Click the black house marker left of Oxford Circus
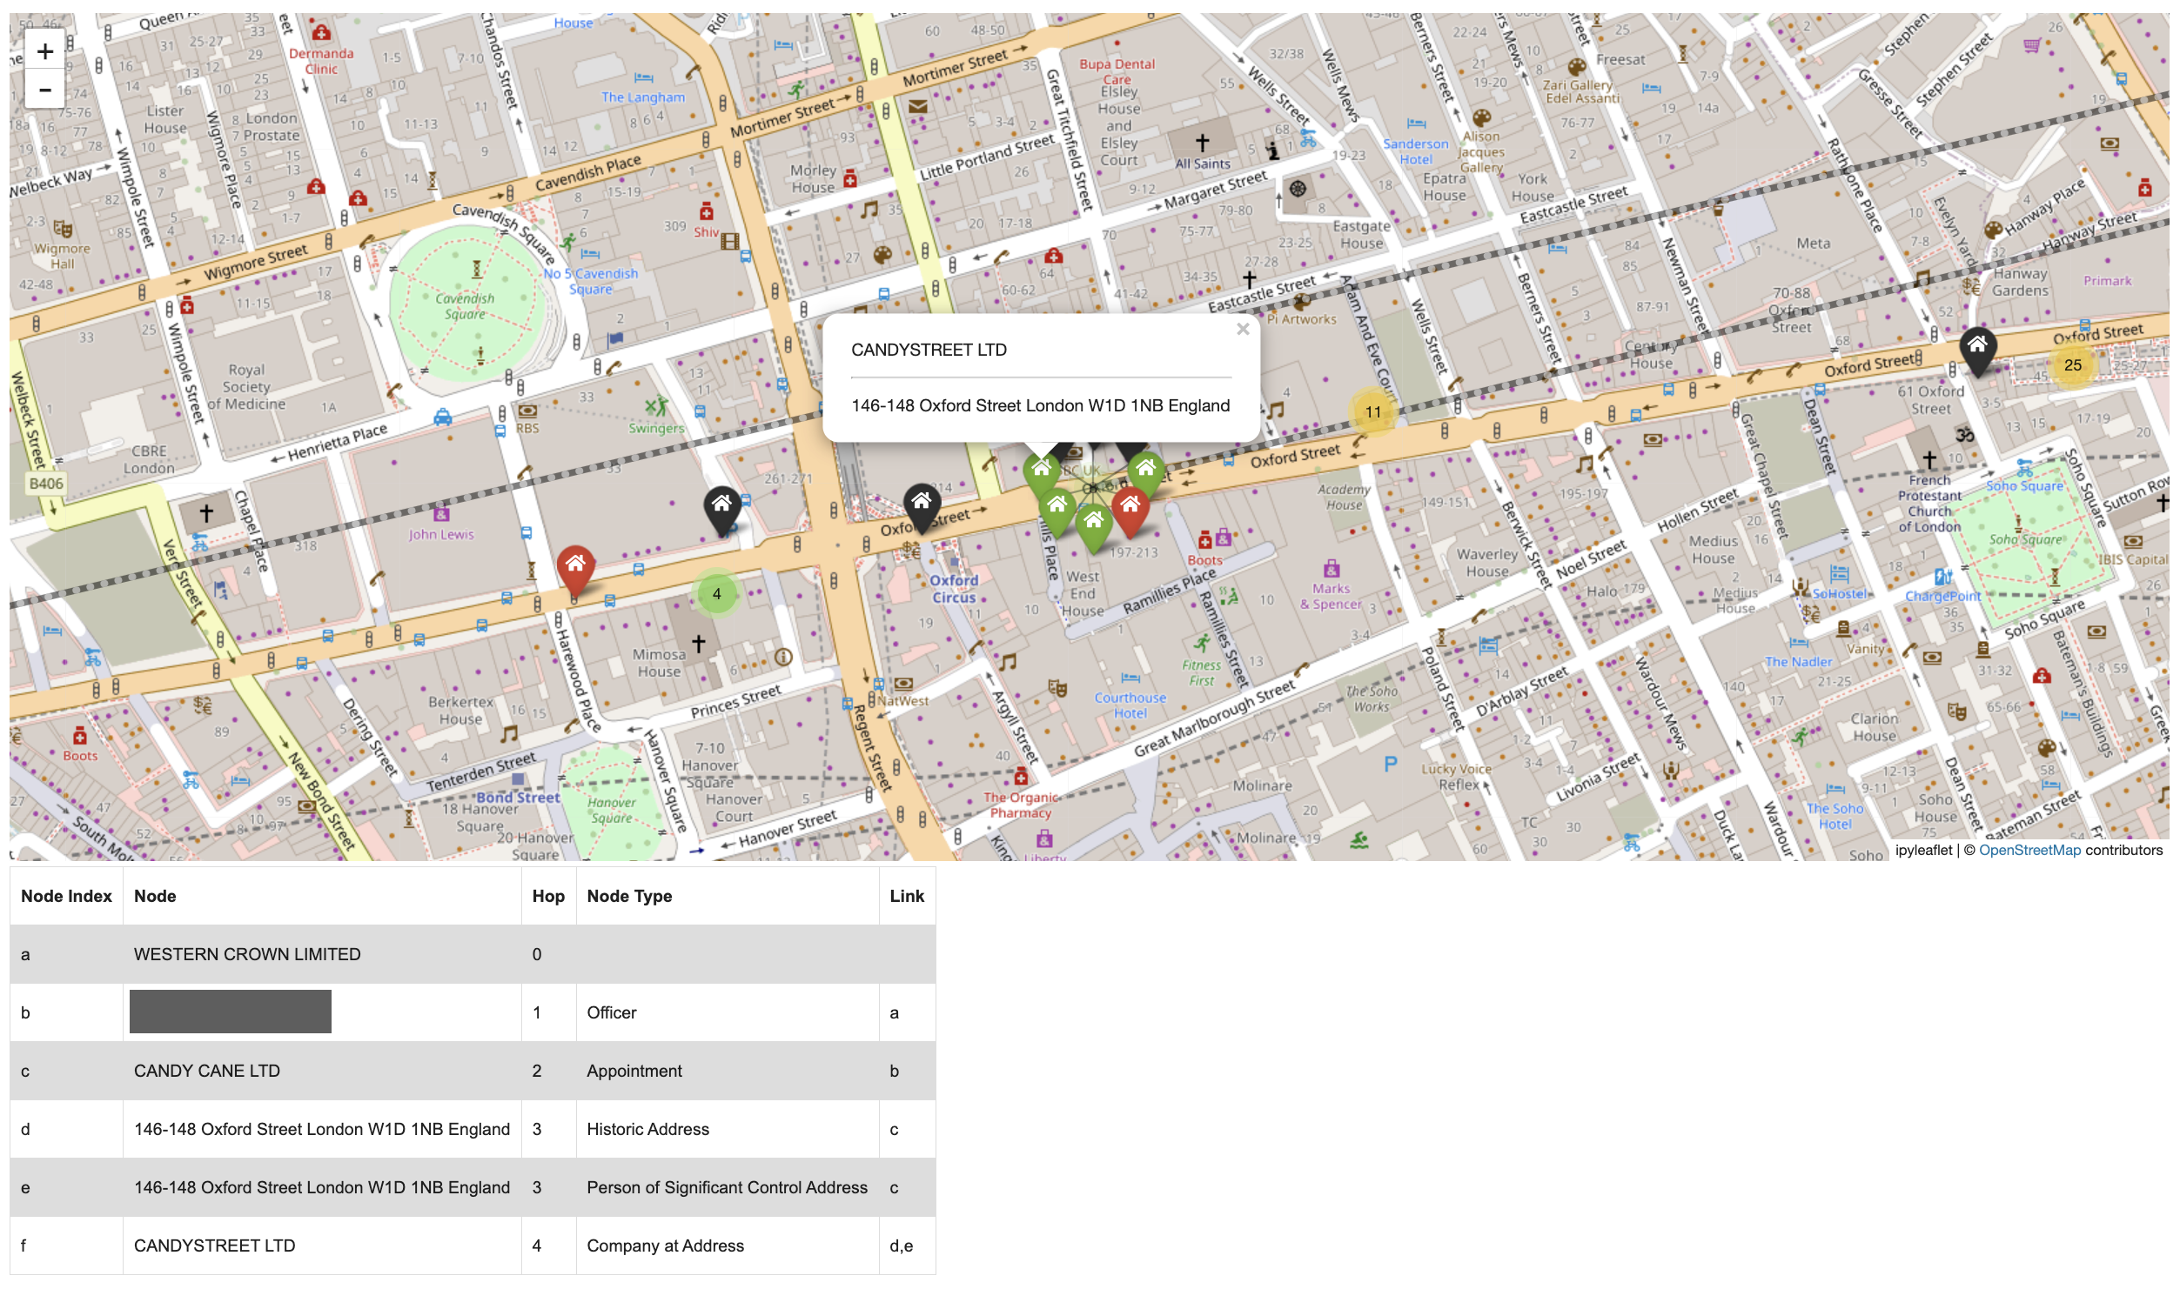Image resolution: width=2180 pixels, height=1289 pixels. coord(921,504)
